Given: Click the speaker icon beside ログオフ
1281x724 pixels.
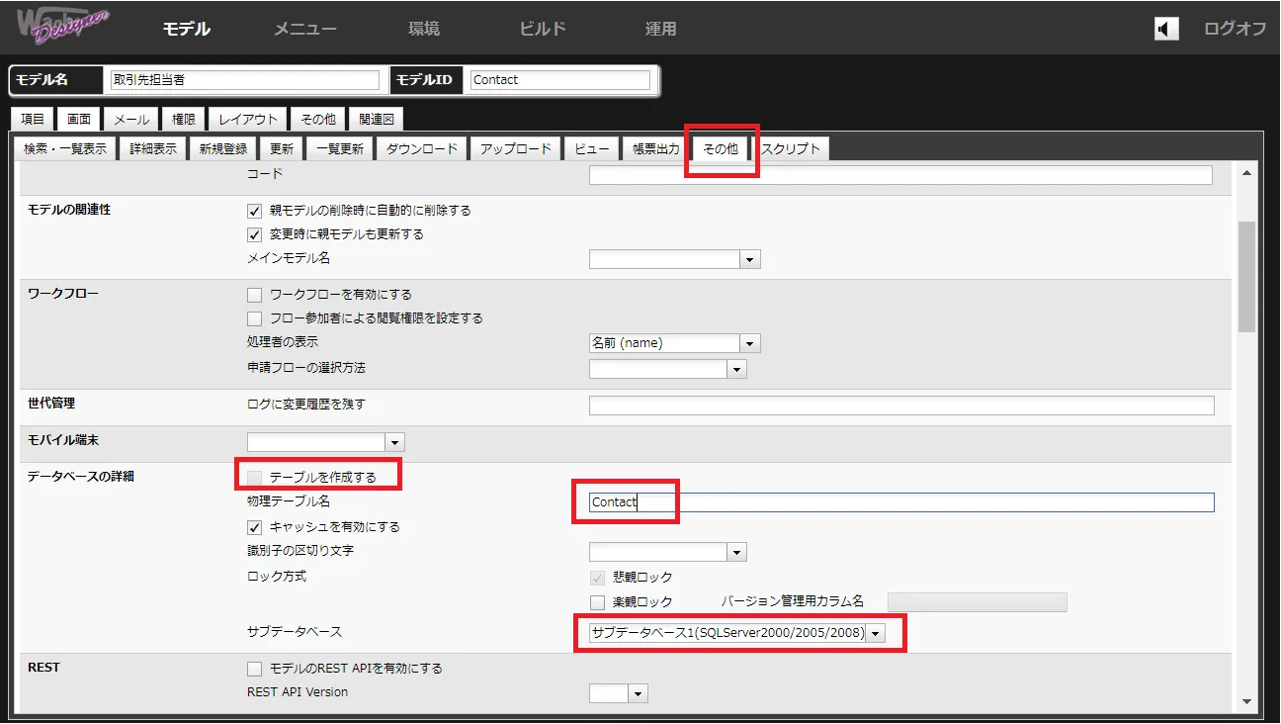Looking at the screenshot, I should (x=1166, y=29).
